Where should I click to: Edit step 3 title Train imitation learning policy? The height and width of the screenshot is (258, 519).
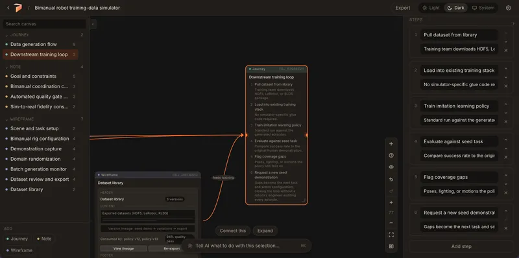[459, 106]
